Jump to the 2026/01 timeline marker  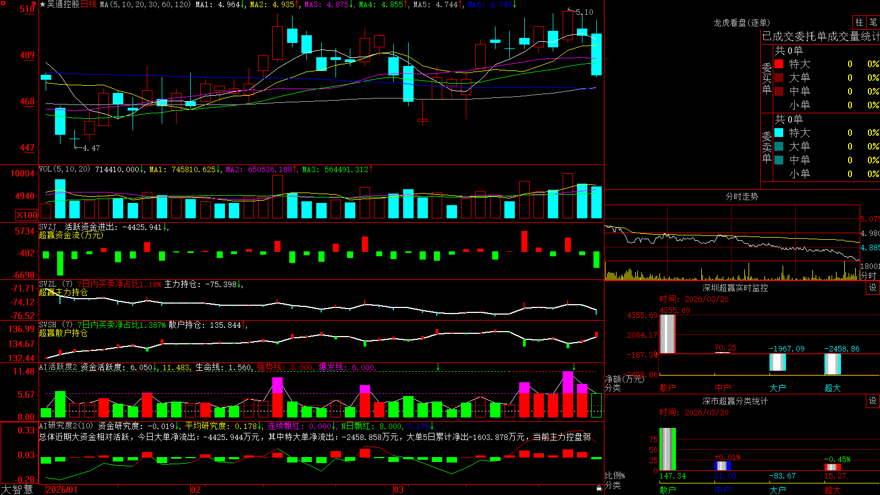[x=62, y=490]
